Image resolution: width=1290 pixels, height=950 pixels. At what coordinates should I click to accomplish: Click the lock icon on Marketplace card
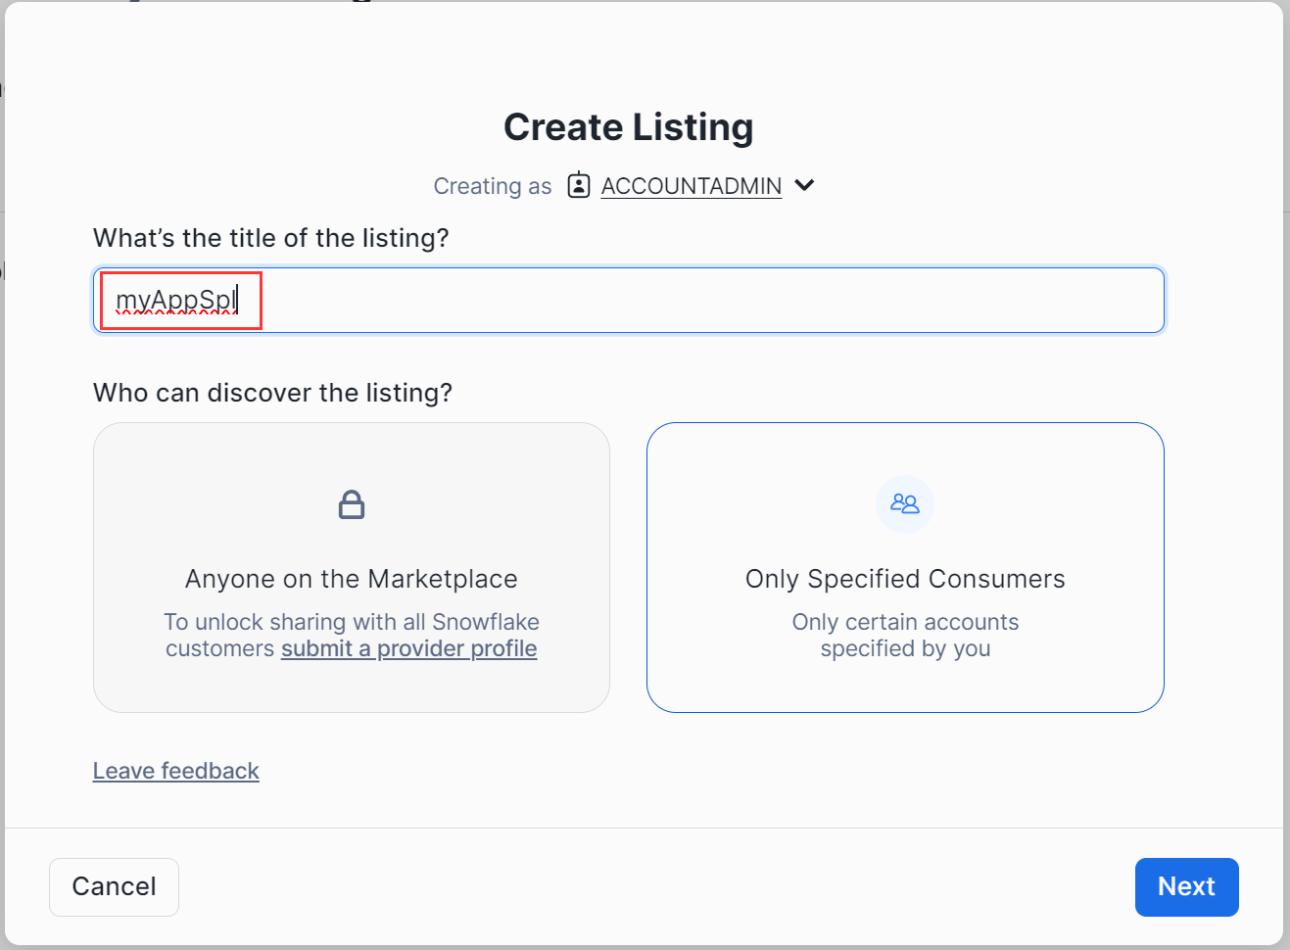coord(352,505)
